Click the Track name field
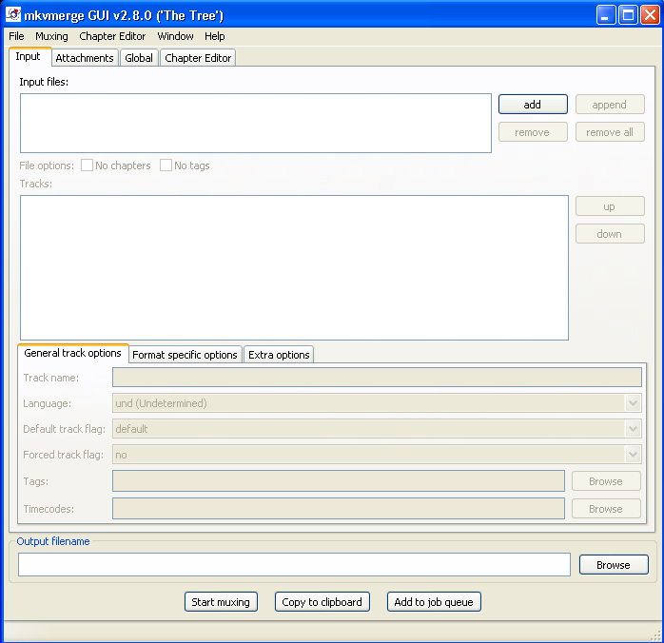The image size is (664, 643). click(377, 378)
